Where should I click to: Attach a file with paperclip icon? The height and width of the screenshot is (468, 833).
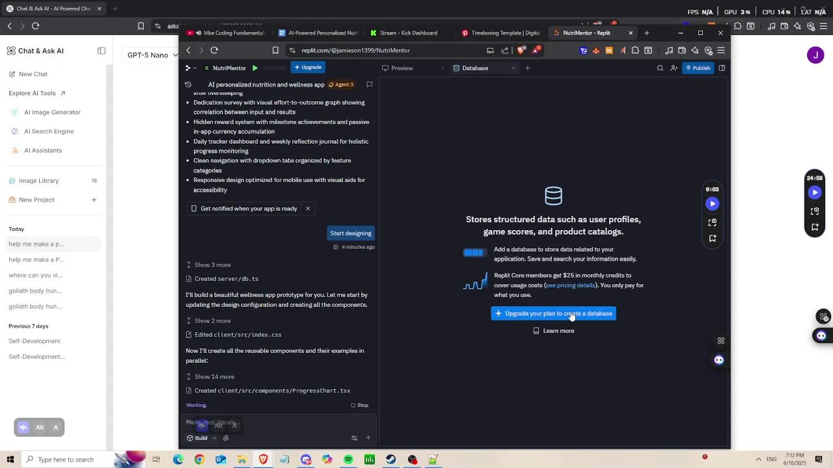point(226,438)
